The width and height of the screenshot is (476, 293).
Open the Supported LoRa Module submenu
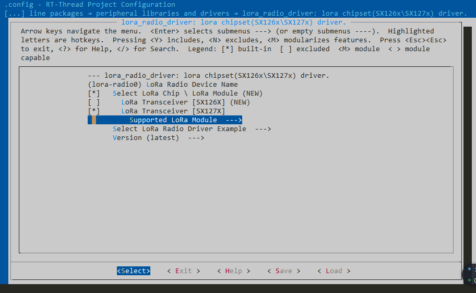click(165, 120)
